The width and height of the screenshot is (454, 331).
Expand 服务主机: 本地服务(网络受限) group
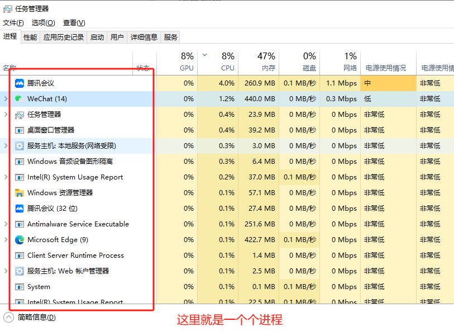[x=6, y=146]
